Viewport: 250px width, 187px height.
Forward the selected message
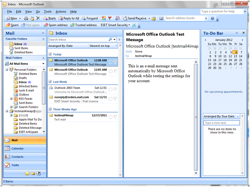coord(90,18)
